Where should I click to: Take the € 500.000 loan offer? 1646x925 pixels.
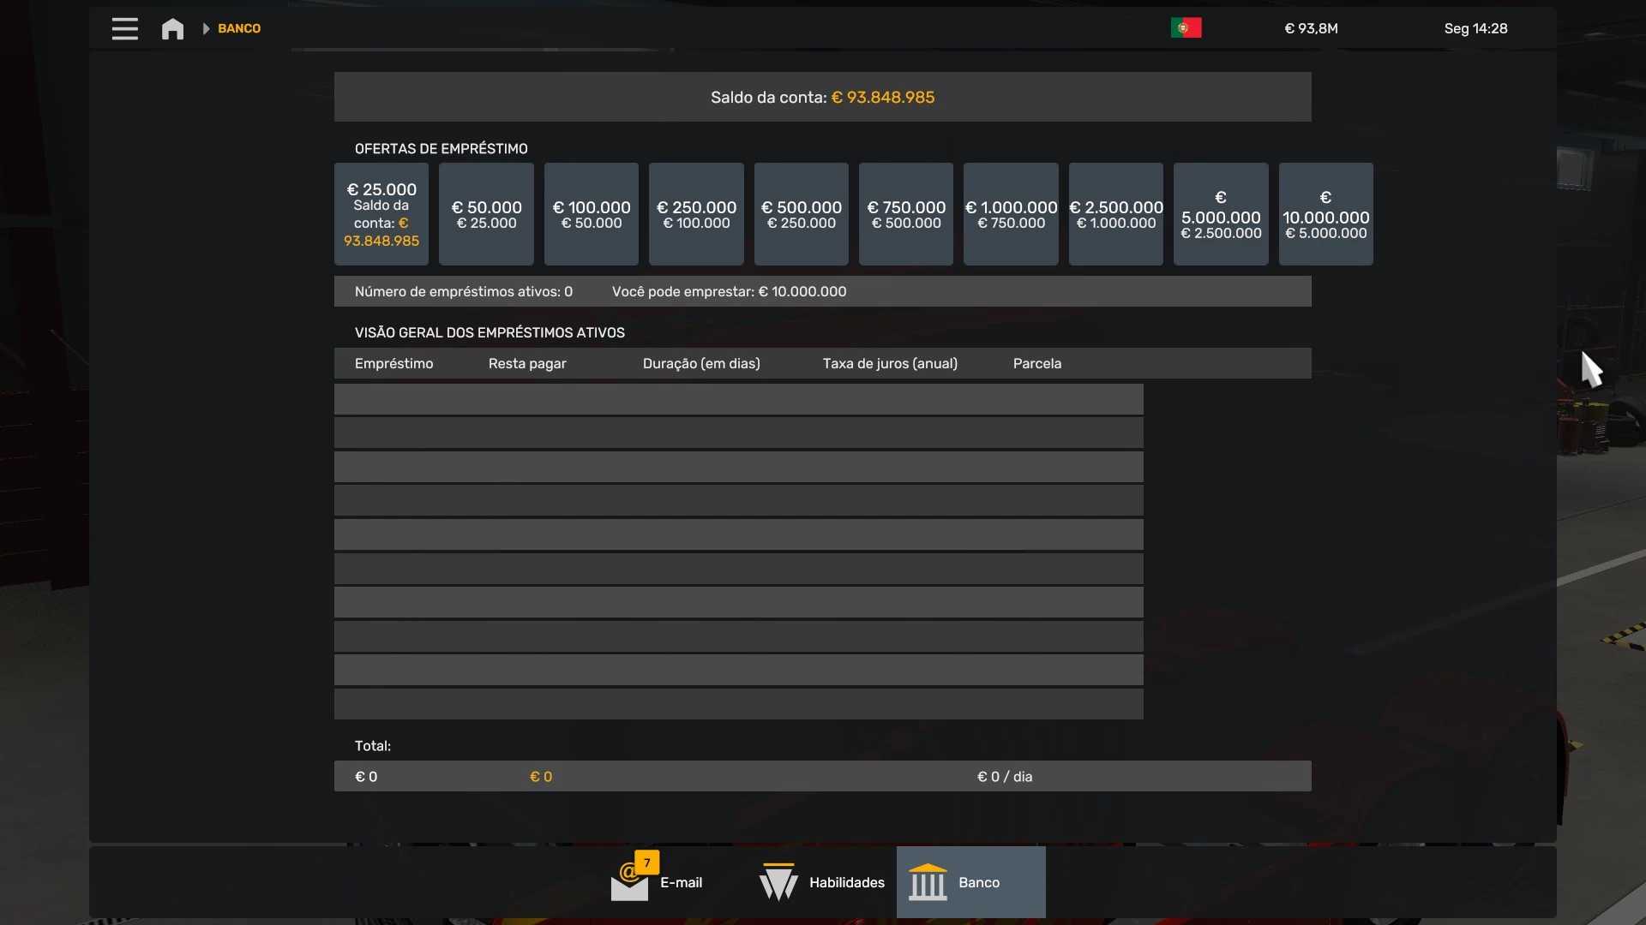tap(802, 214)
